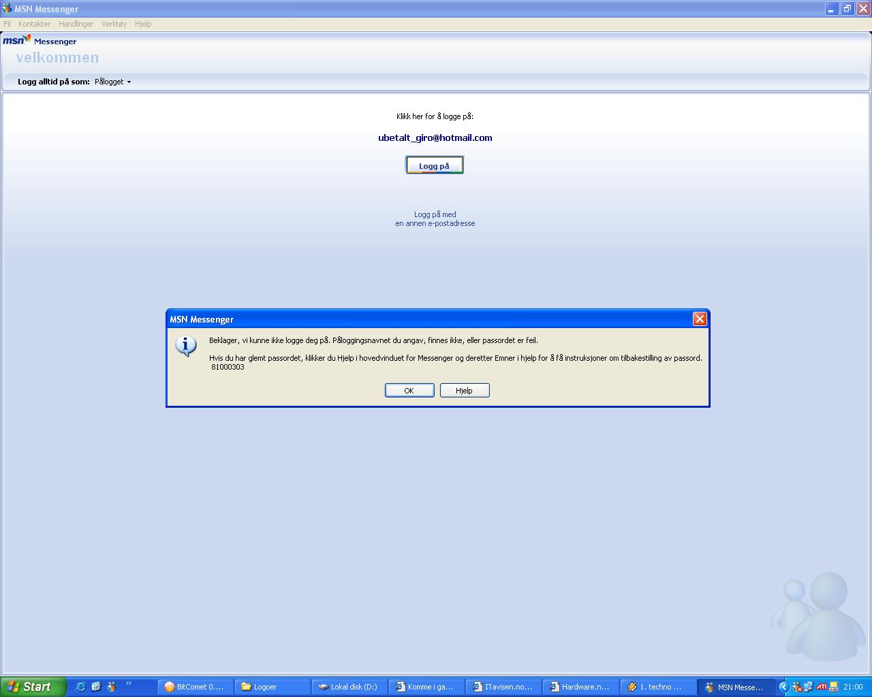Open the Handlinger menu
Viewport: 872px width, 697px height.
pos(76,24)
